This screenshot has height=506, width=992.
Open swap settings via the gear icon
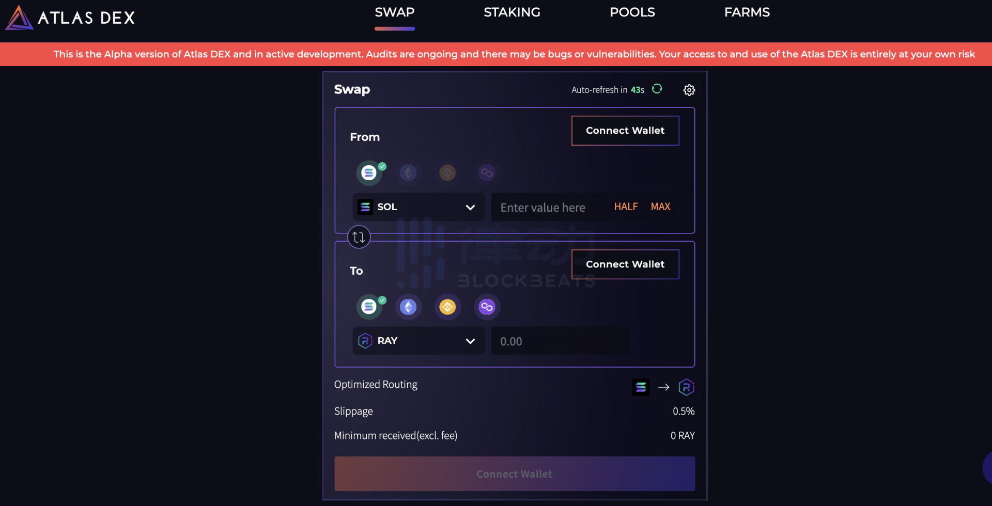689,89
